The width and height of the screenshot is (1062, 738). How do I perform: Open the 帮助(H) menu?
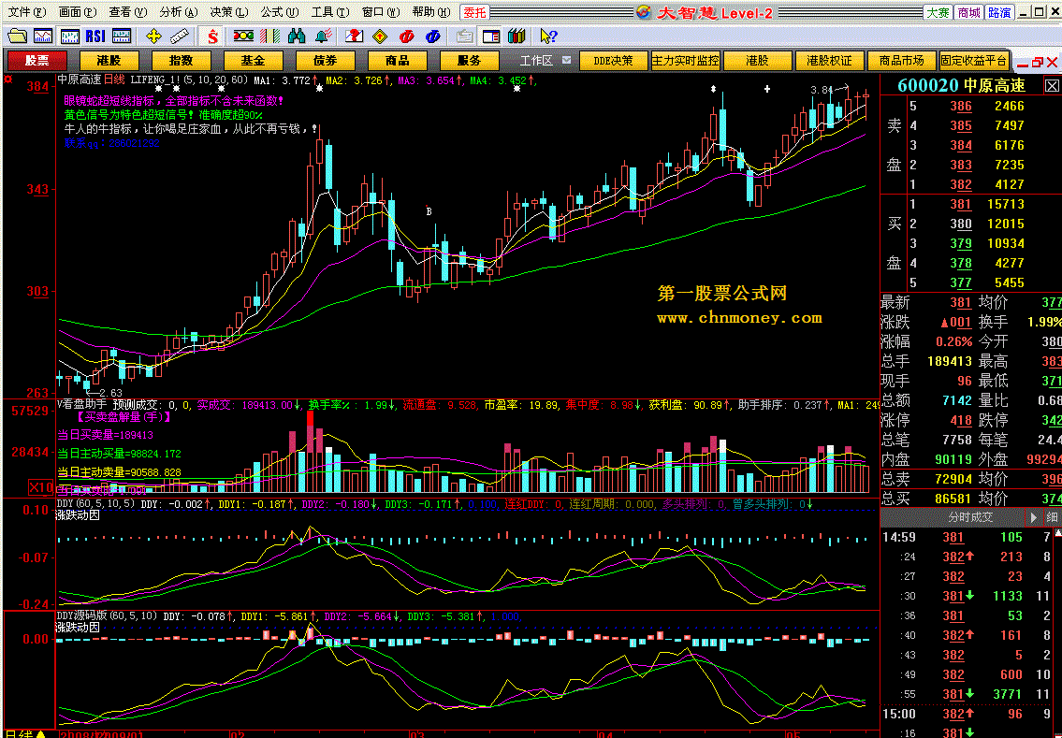click(x=430, y=12)
